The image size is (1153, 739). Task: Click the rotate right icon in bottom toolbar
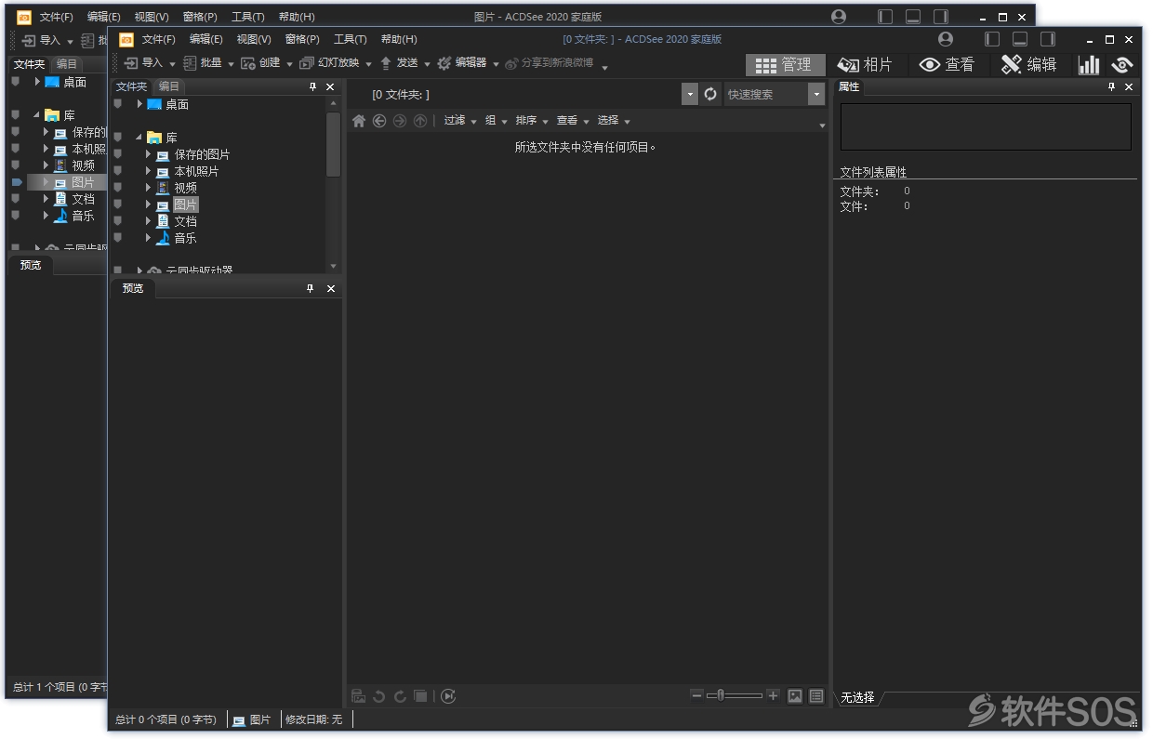(x=400, y=696)
